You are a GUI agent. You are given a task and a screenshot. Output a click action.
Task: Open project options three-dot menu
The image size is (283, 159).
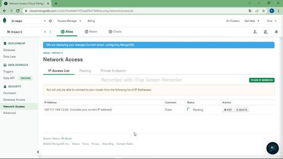[x=50, y=32]
